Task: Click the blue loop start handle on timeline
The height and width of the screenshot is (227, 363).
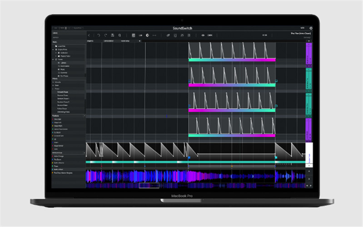Action: click(189, 158)
